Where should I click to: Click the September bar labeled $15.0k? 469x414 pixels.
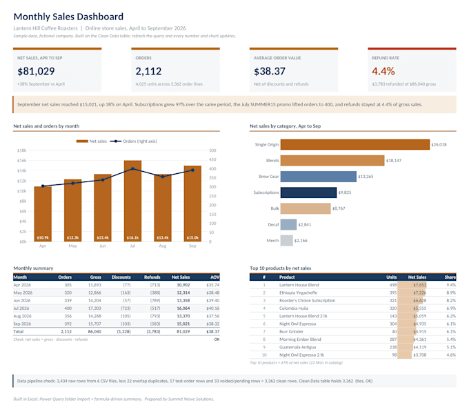point(192,204)
